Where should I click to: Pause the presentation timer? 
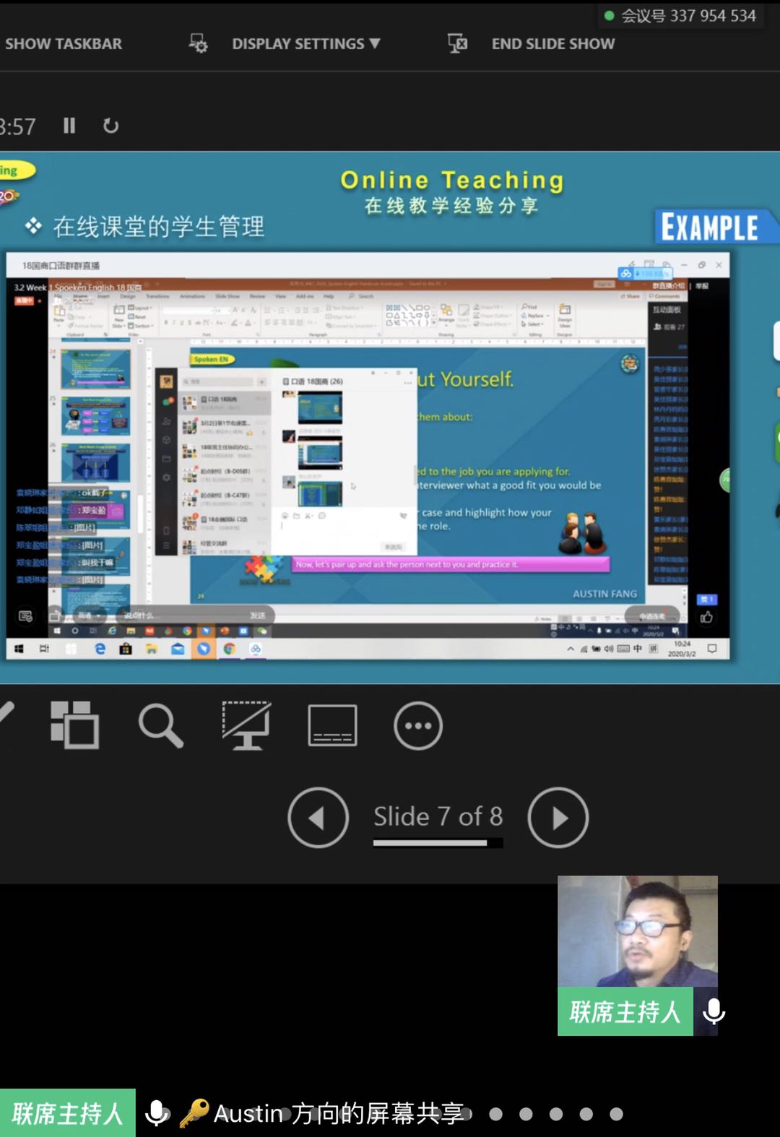pyautogui.click(x=69, y=126)
